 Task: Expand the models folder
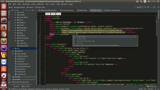[15, 35]
